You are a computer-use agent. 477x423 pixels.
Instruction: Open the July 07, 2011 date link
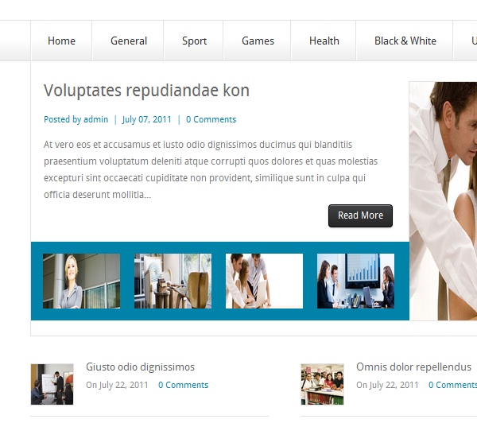tap(146, 119)
